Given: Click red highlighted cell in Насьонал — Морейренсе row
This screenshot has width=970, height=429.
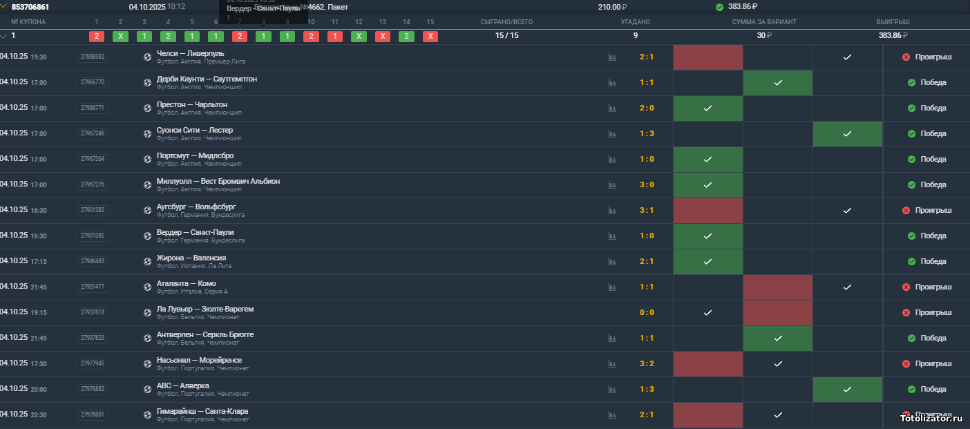Looking at the screenshot, I should (707, 364).
